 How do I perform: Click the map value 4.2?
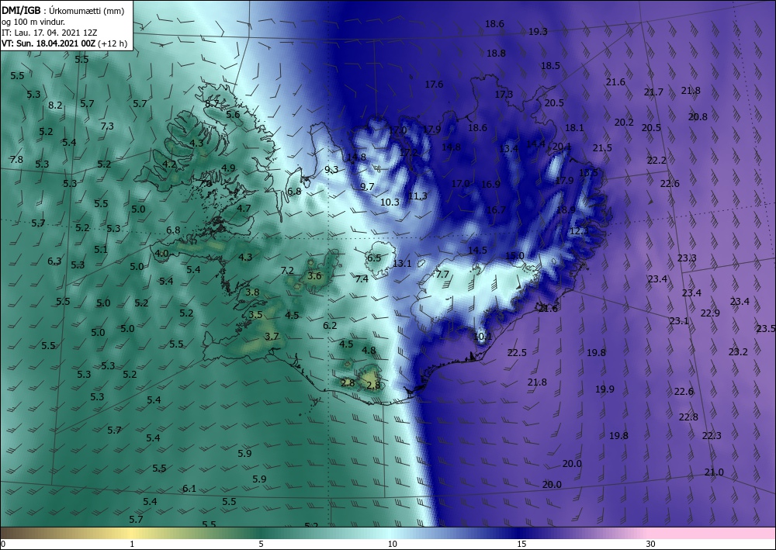tap(169, 164)
